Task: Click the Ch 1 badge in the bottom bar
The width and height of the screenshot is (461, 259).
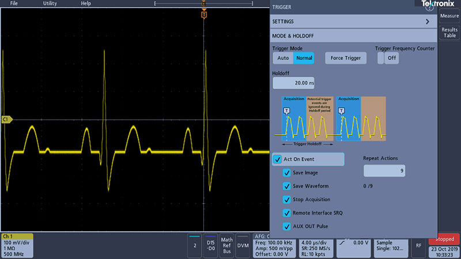Action: coord(17,245)
